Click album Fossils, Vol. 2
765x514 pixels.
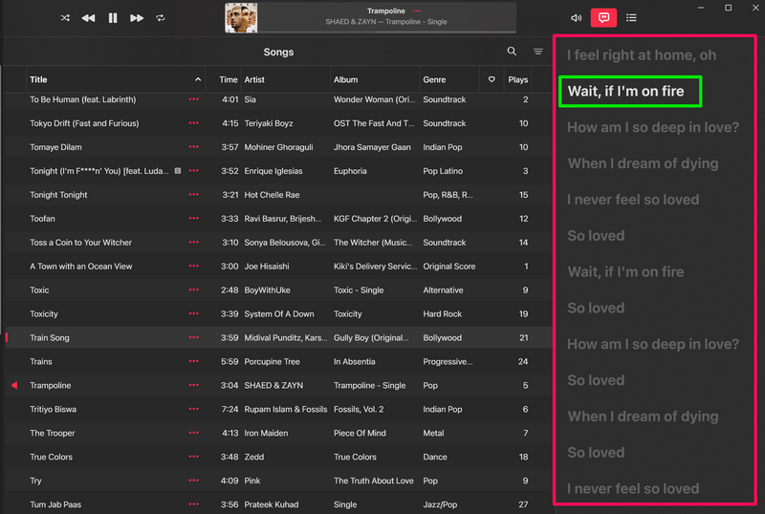tap(359, 409)
